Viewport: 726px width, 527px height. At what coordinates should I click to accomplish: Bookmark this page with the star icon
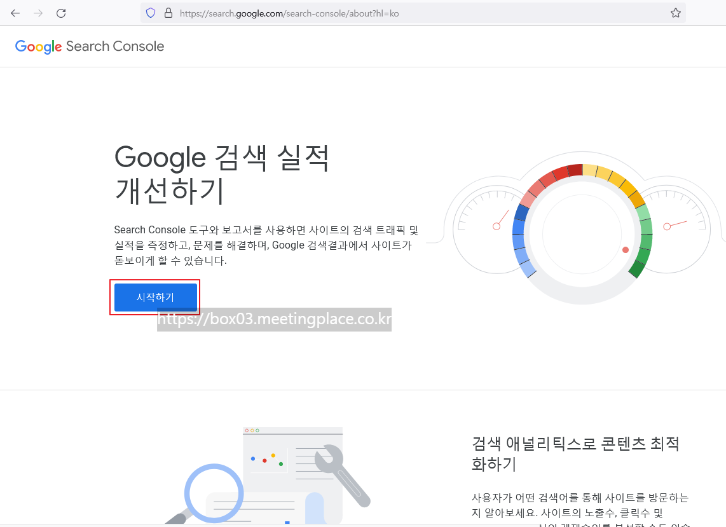[x=676, y=13]
